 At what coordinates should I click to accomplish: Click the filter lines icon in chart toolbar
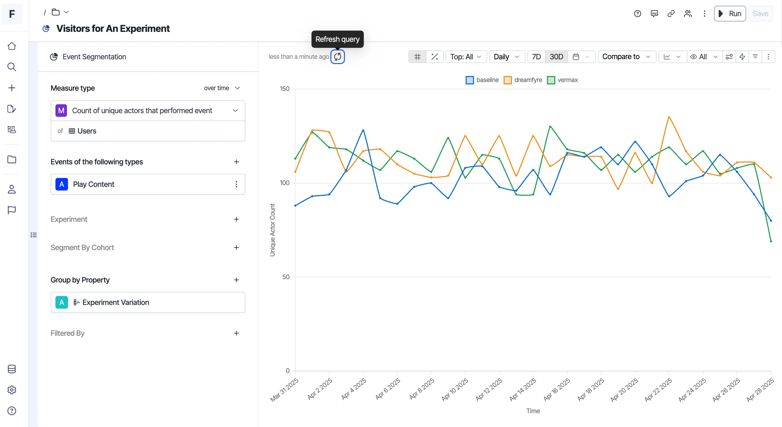[755, 57]
